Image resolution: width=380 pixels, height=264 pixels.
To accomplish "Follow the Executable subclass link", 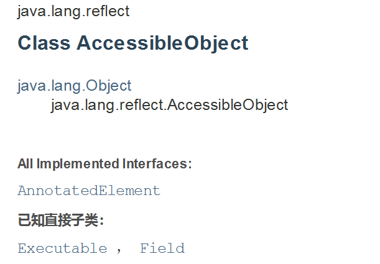I will tap(62, 248).
